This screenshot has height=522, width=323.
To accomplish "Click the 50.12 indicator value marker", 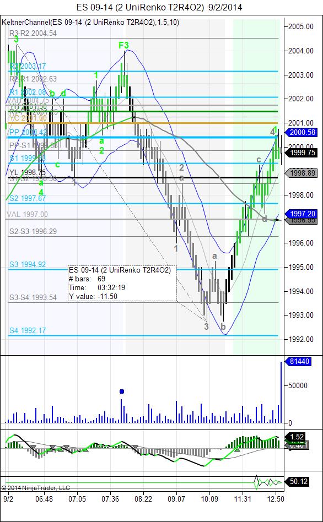I will tap(297, 481).
